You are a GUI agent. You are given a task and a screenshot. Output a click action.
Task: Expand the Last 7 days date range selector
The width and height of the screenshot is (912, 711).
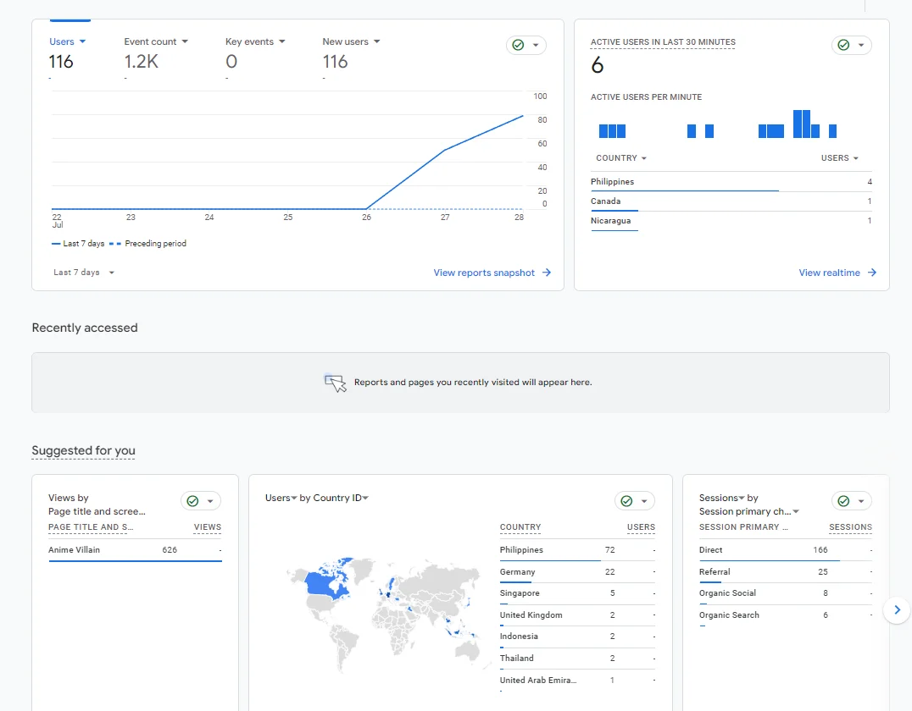click(84, 273)
